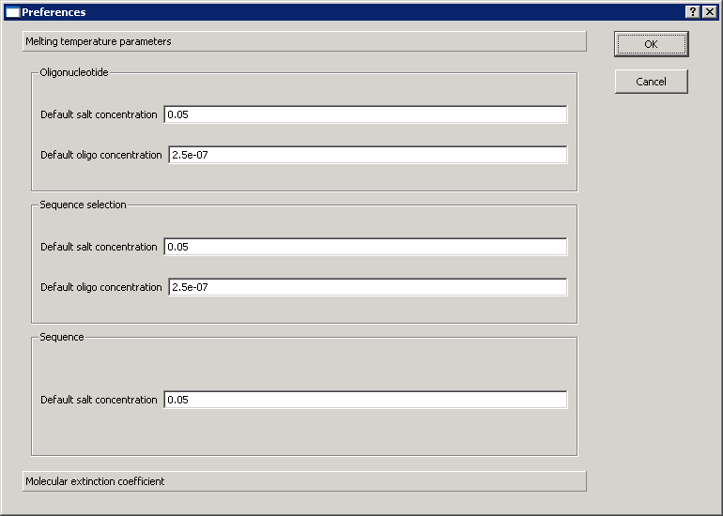The width and height of the screenshot is (723, 516).
Task: Click the Oligonucleotide group title
Action: tap(74, 72)
